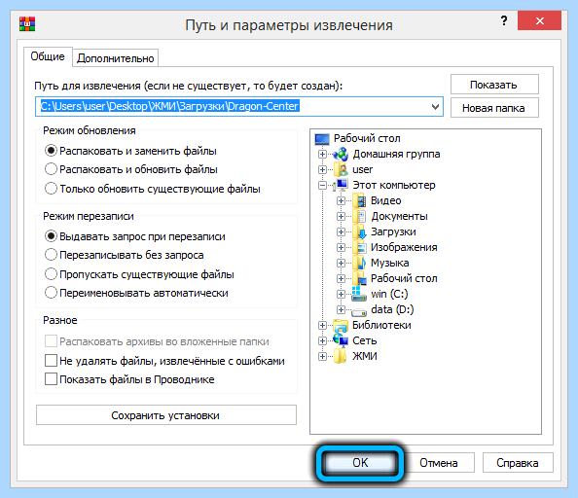This screenshot has height=498, width=578.
Task: Open the extraction path dropdown arrow
Action: pyautogui.click(x=435, y=107)
